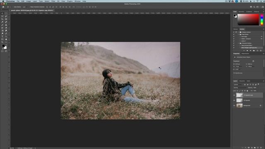This screenshot has height=149, width=265.
Task: Click the background color swatch in toolbar
Action: coord(5,48)
